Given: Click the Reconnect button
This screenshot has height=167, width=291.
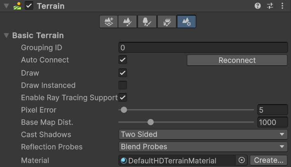Looking at the screenshot, I should (237, 60).
